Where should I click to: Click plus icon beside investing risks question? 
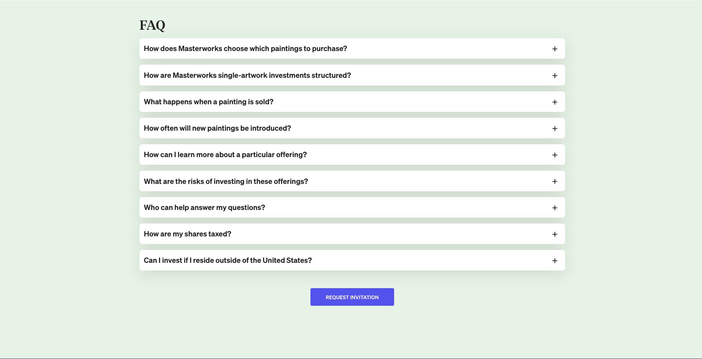(554, 181)
